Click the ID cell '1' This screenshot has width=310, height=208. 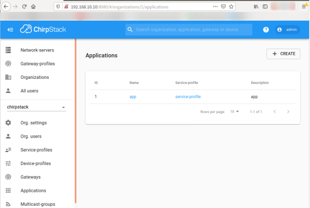(x=96, y=96)
